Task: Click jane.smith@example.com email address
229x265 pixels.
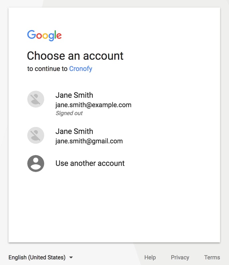Action: pyautogui.click(x=94, y=105)
